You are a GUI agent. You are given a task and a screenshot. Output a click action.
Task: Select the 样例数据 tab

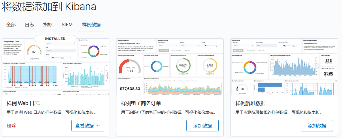coord(91,24)
